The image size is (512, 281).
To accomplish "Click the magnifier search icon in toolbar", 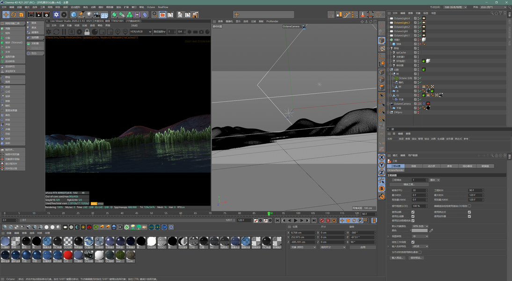I will pyautogui.click(x=155, y=15).
